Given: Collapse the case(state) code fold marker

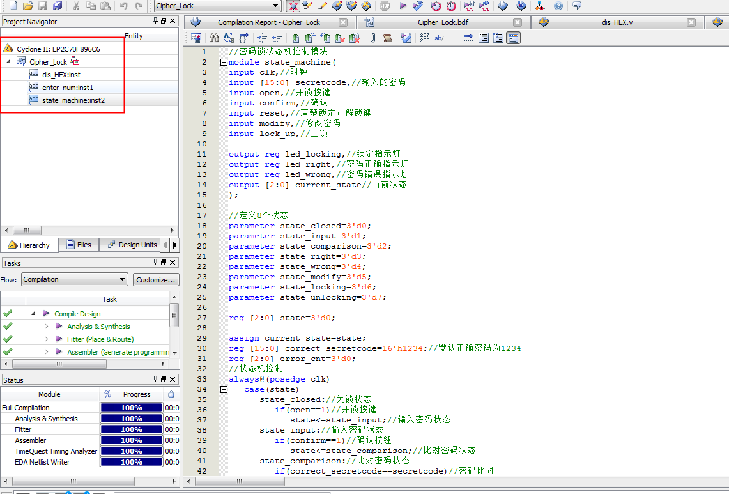Looking at the screenshot, I should [224, 389].
